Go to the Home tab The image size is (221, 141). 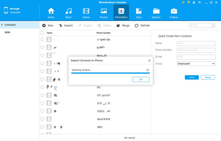(51, 13)
